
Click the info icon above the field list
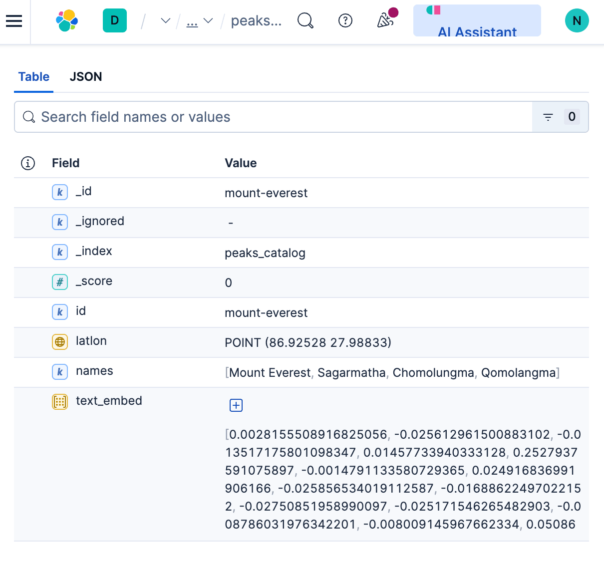[x=27, y=163]
